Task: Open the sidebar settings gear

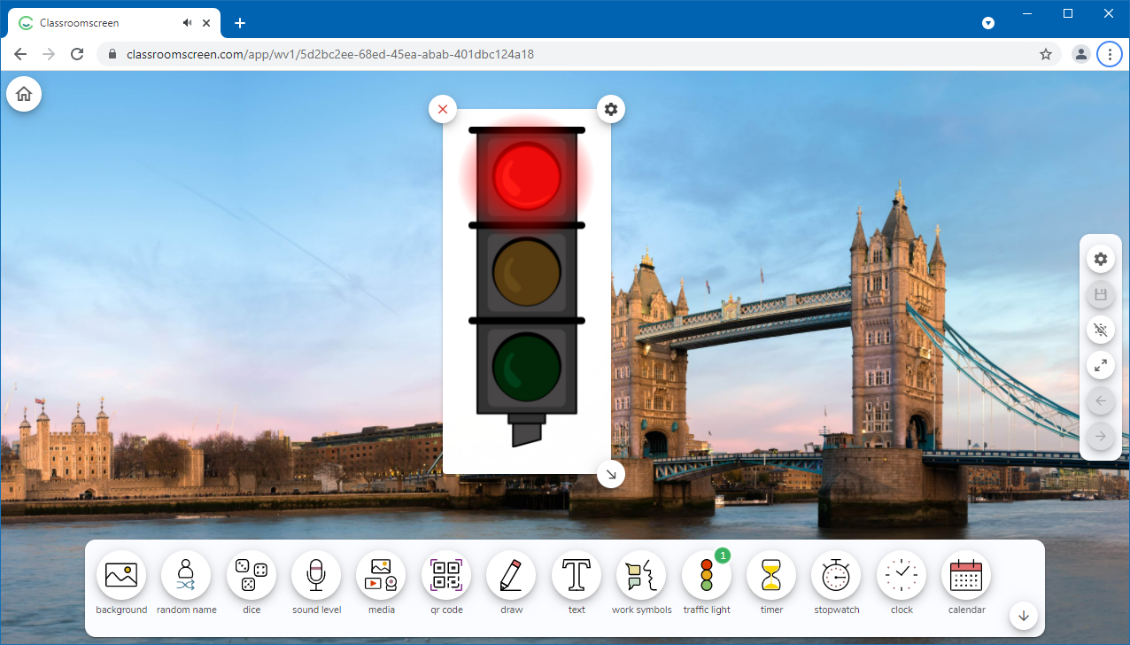Action: coord(1100,258)
